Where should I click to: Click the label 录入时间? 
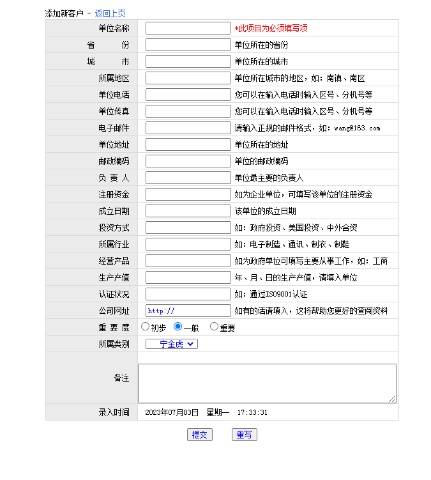(x=114, y=413)
